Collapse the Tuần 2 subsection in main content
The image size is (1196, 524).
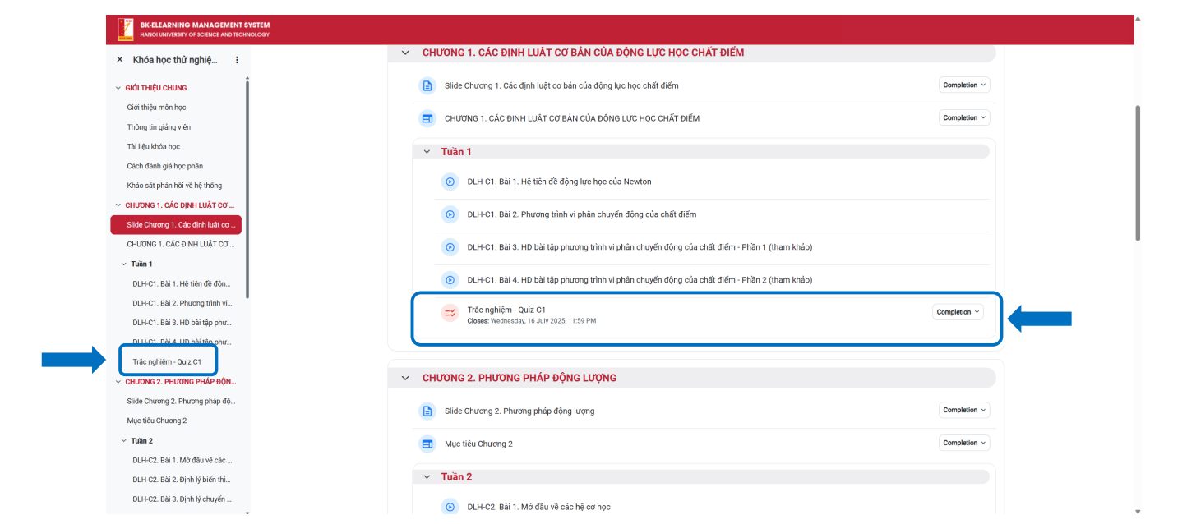427,477
